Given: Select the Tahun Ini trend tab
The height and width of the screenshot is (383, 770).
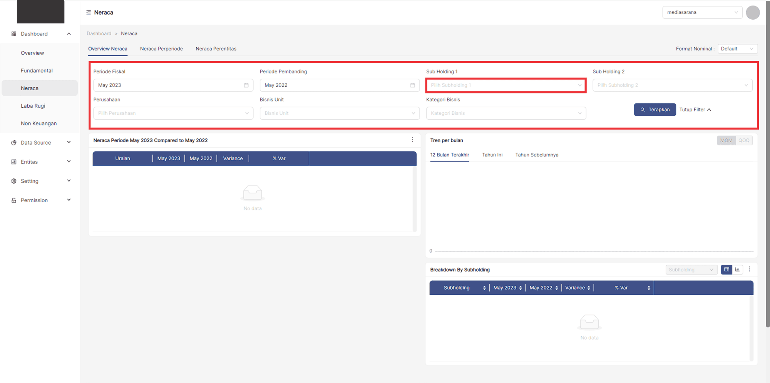Looking at the screenshot, I should pos(492,155).
